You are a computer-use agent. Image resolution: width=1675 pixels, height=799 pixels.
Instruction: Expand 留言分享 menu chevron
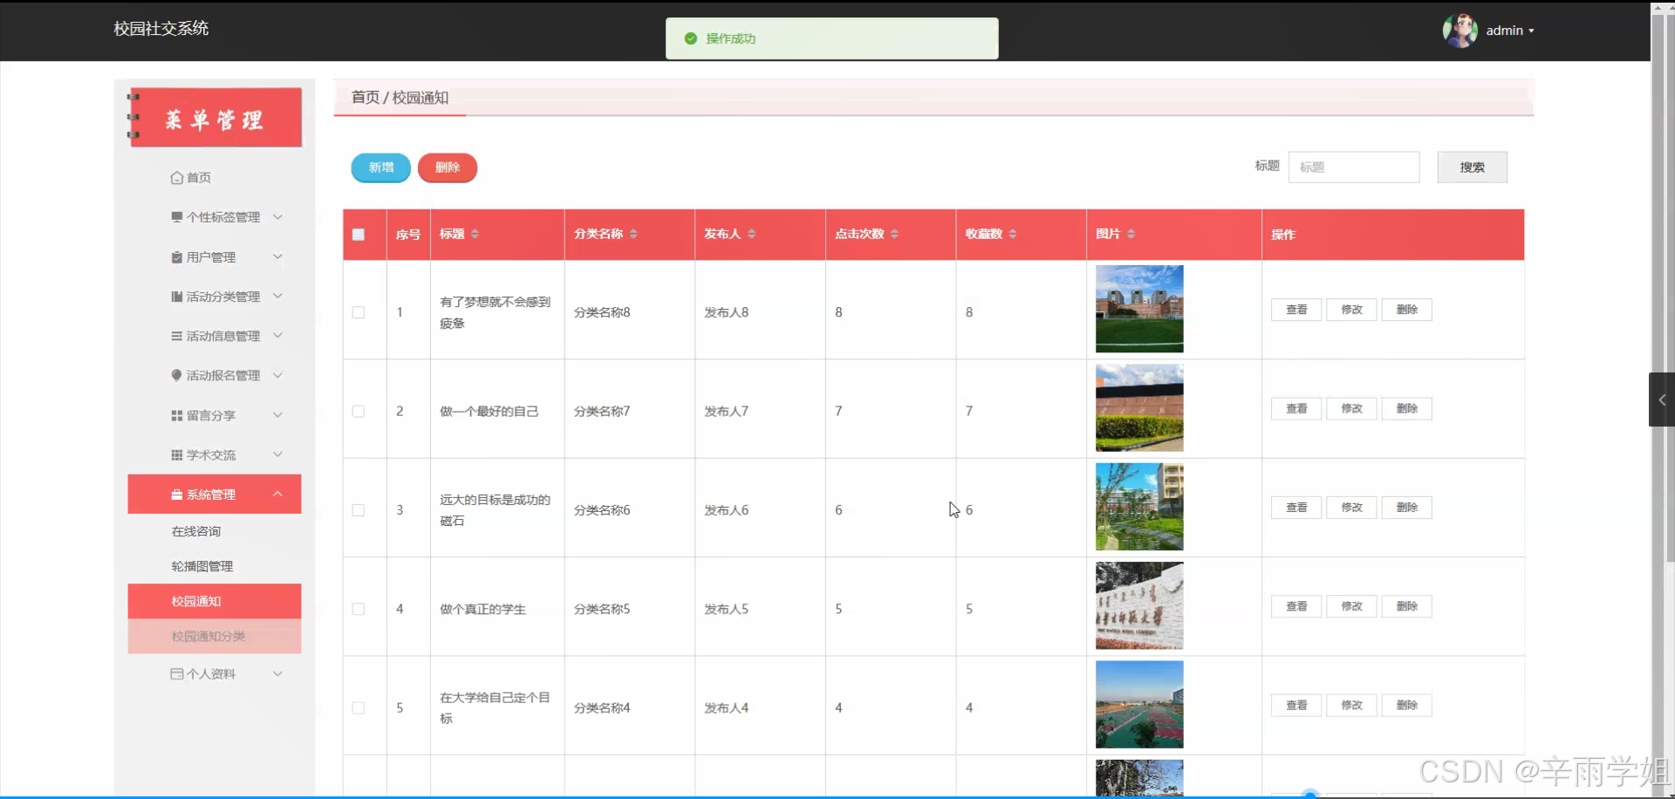pos(277,414)
